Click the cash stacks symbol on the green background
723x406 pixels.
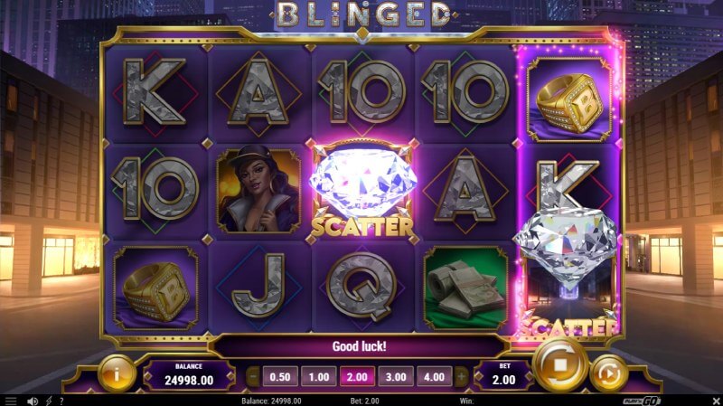pyautogui.click(x=465, y=288)
